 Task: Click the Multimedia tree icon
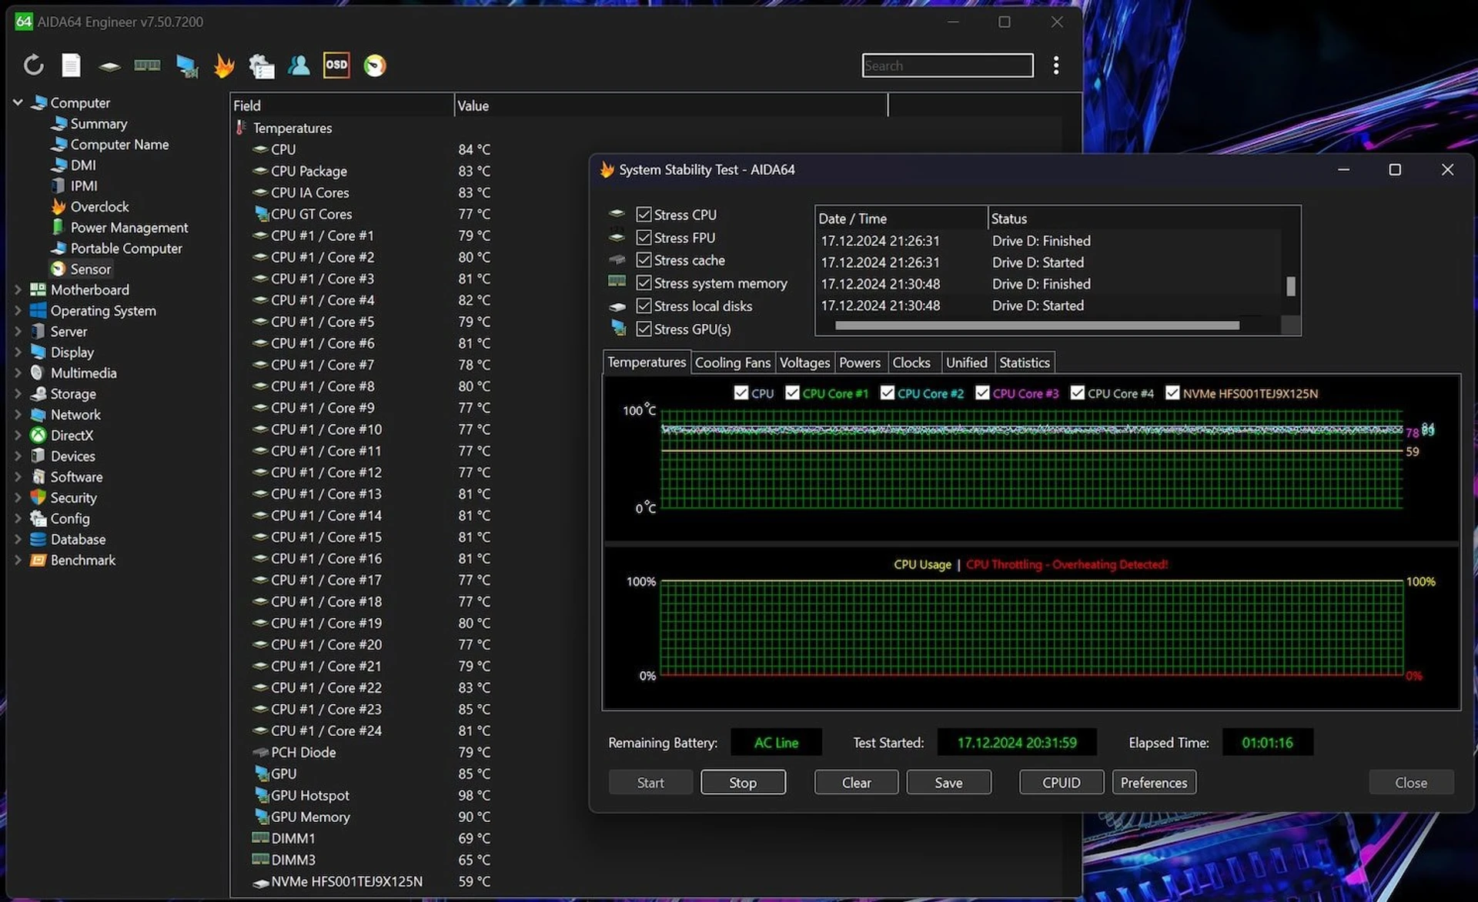(38, 373)
